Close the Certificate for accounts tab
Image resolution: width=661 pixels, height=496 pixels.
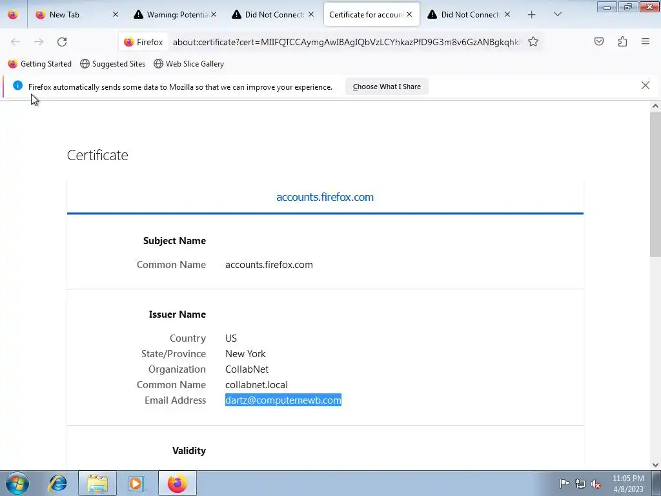(409, 14)
